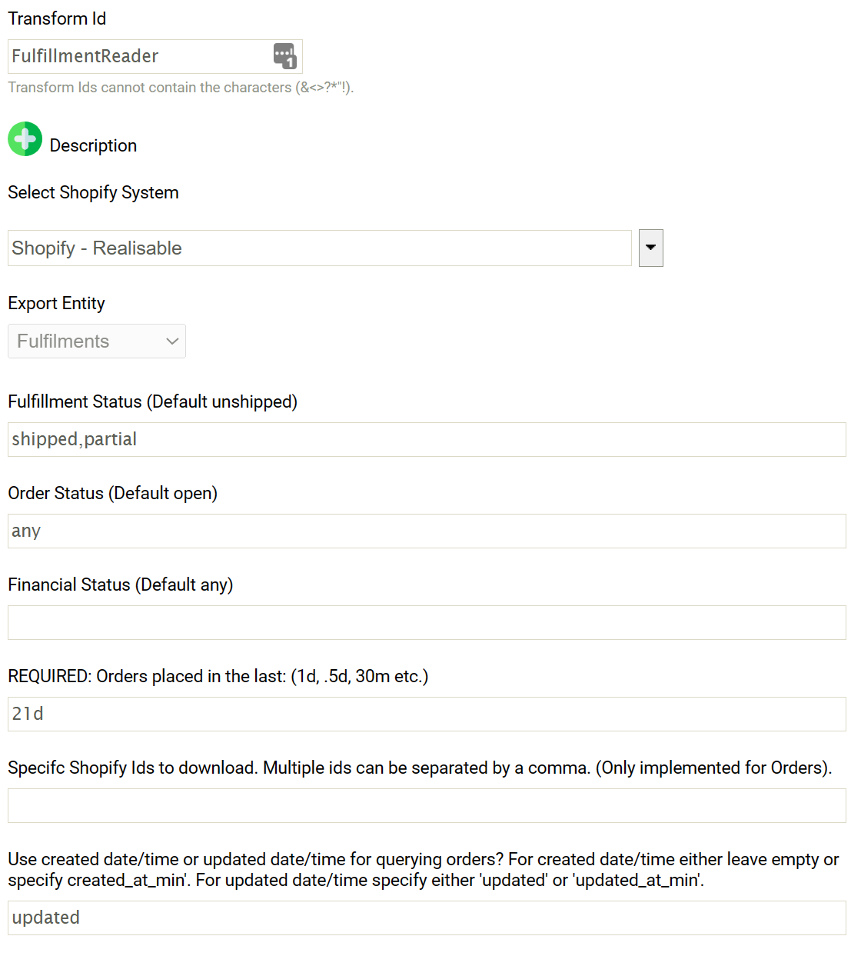
Task: Open the Shopify System dropdown arrow
Action: tap(650, 248)
